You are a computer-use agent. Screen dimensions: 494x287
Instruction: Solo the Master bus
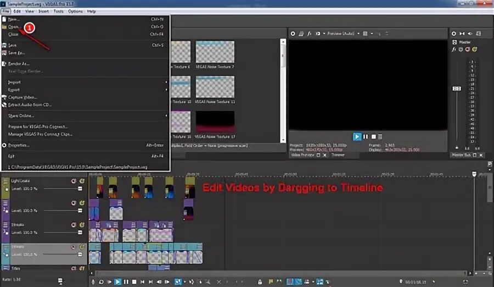(474, 49)
